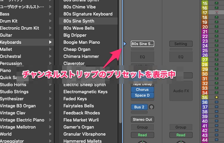
Task: Select track number 31 color cell
Action: [x=205, y=79]
